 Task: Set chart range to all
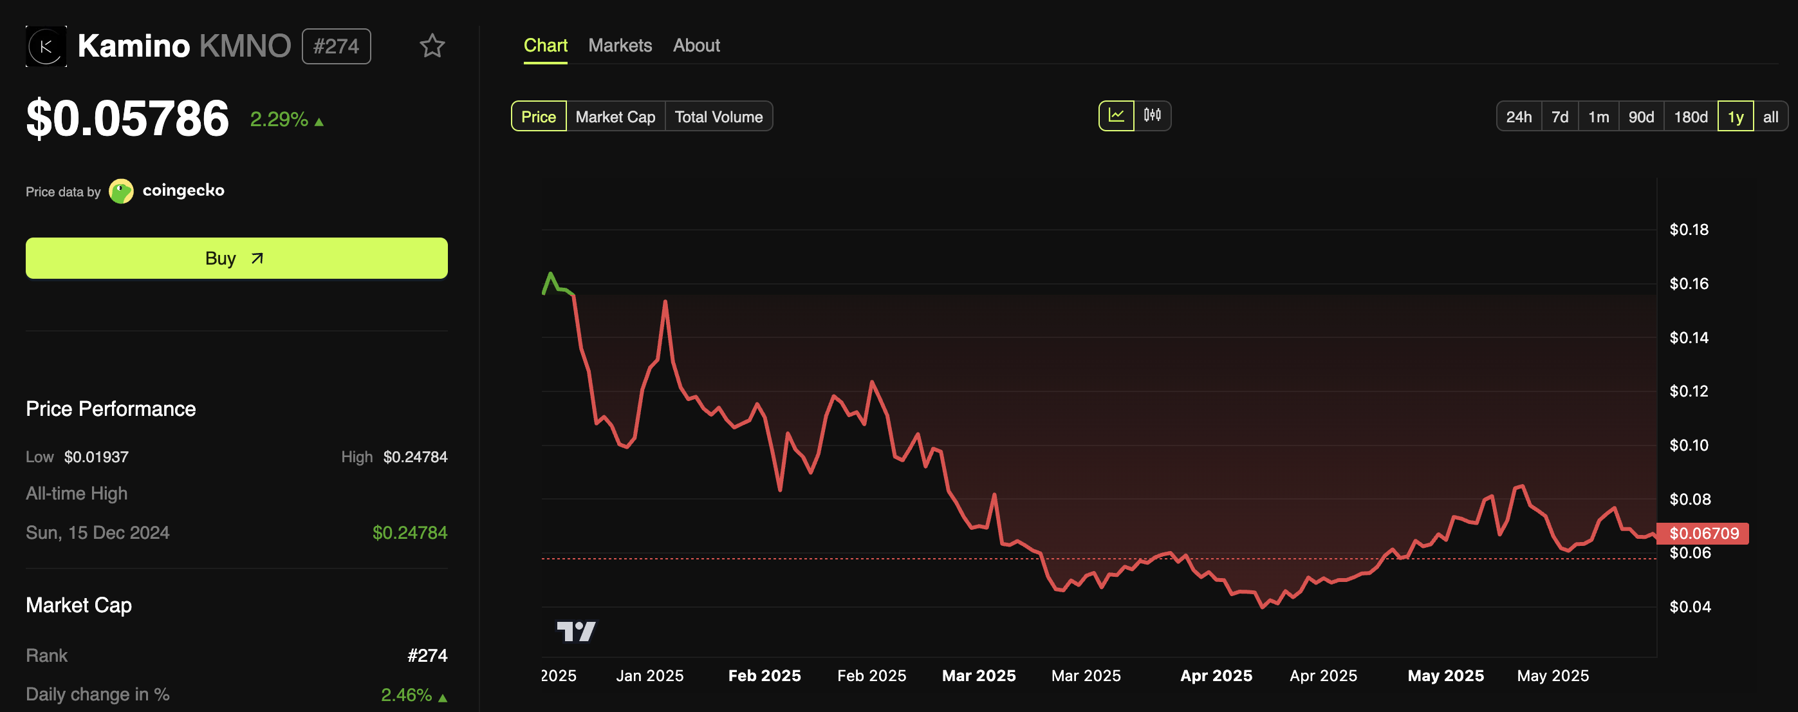(x=1770, y=117)
